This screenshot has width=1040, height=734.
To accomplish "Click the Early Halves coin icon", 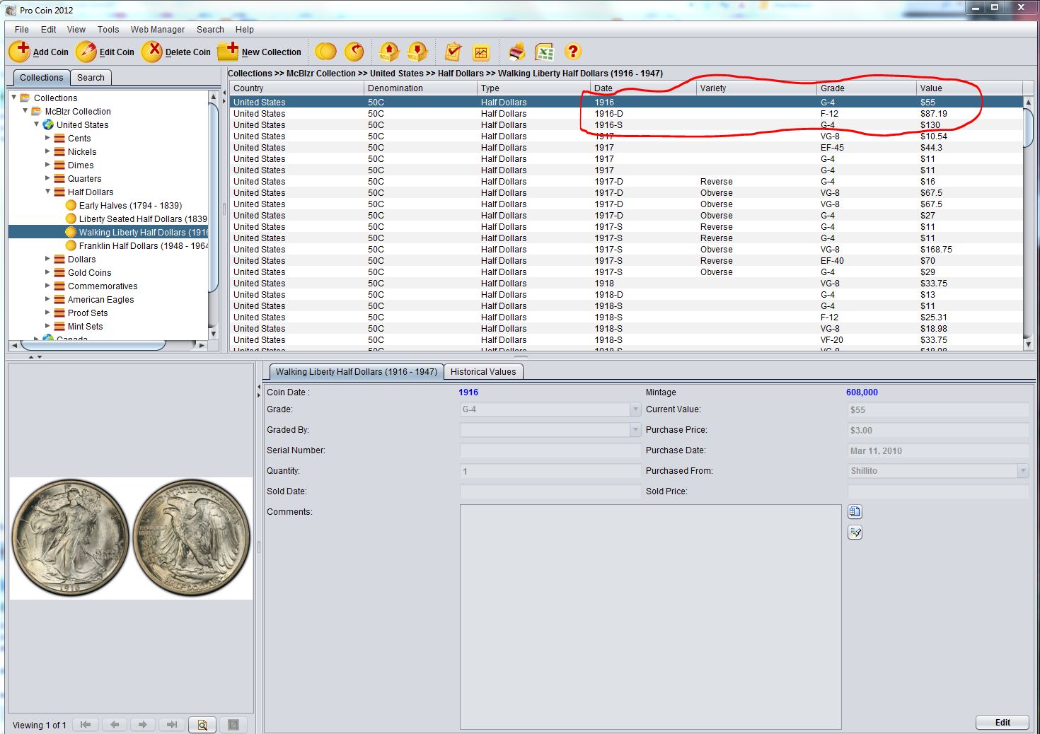I will click(x=71, y=205).
